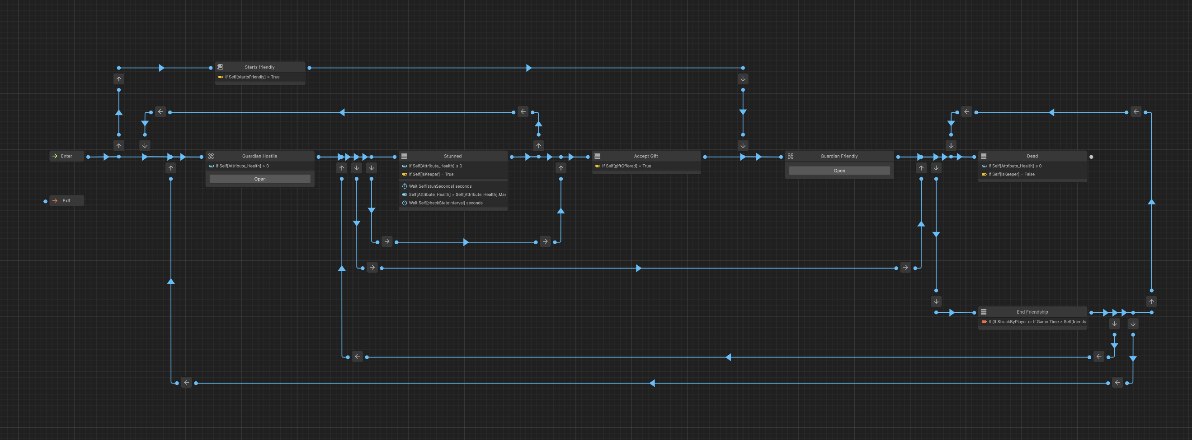Click the list icon on Dead node
Screen dimensions: 1192x440
(984, 156)
